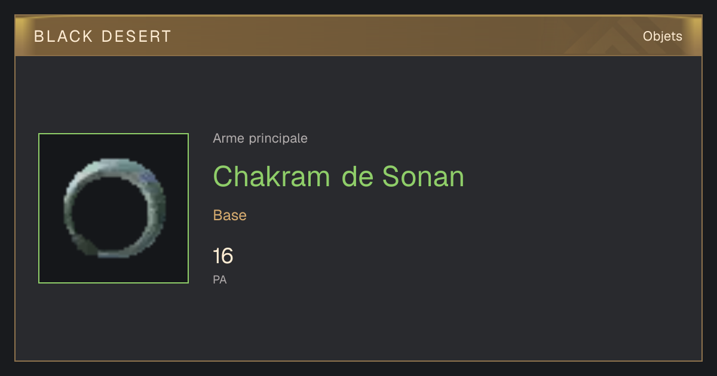
Task: Click the word BLACK in the header
Action: click(x=63, y=36)
